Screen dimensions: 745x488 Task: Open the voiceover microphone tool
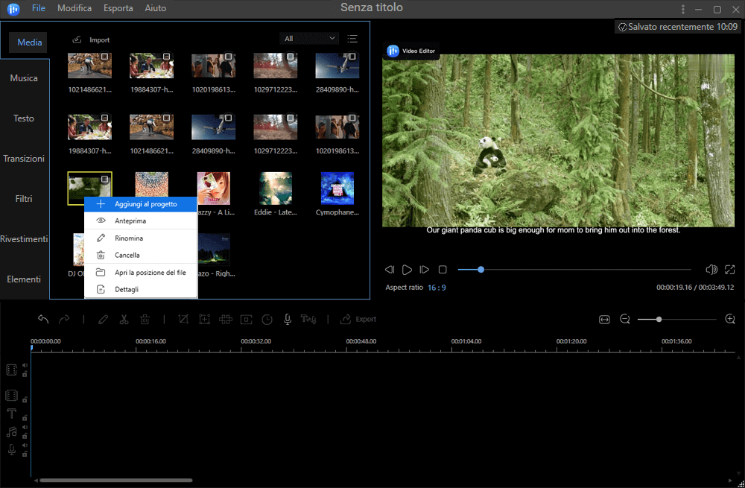click(x=287, y=319)
